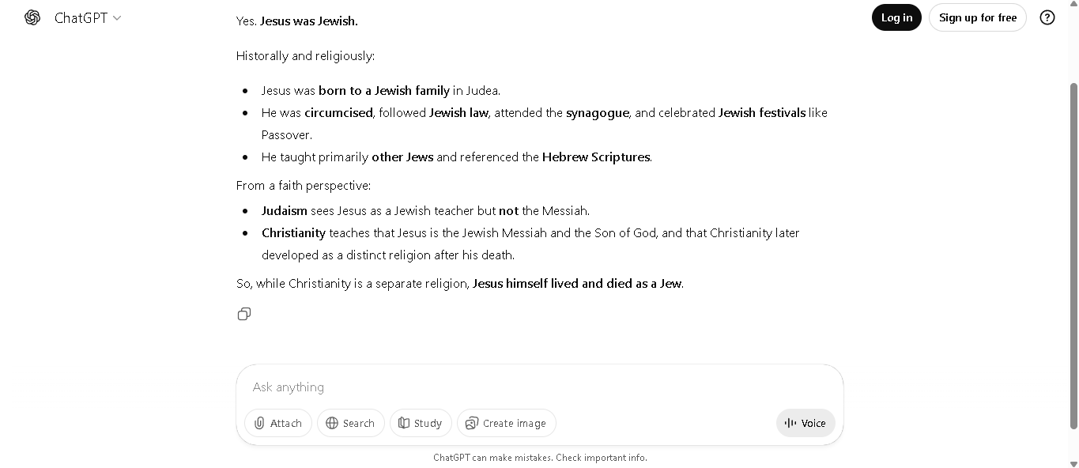Click the 'Hebrew Scriptures' bold text
The width and height of the screenshot is (1079, 468).
click(x=596, y=157)
